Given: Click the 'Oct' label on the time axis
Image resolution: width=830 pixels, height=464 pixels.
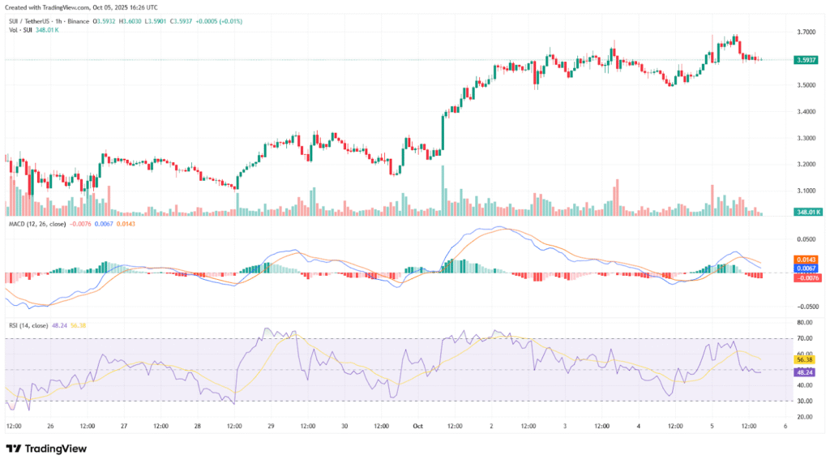Looking at the screenshot, I should [x=418, y=425].
